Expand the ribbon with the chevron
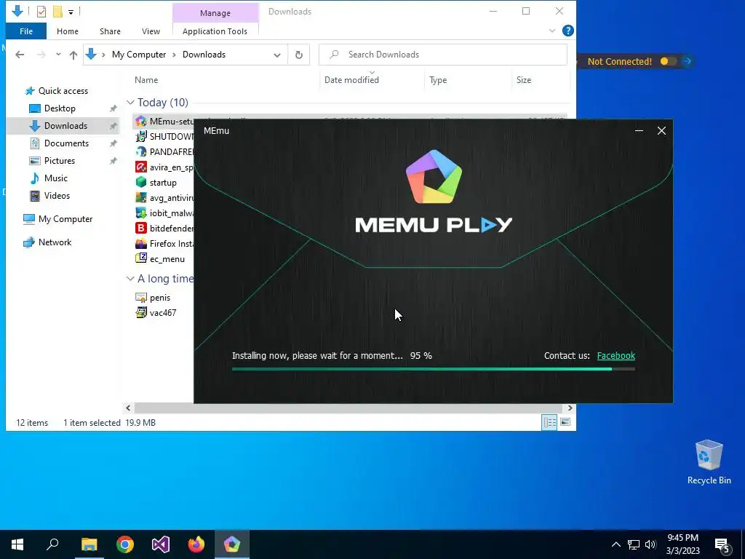The image size is (745, 559). coord(552,31)
